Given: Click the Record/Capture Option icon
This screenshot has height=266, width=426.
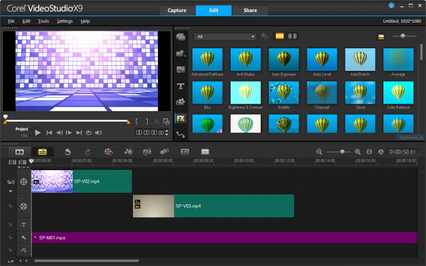Looking at the screenshot, I should (x=108, y=152).
